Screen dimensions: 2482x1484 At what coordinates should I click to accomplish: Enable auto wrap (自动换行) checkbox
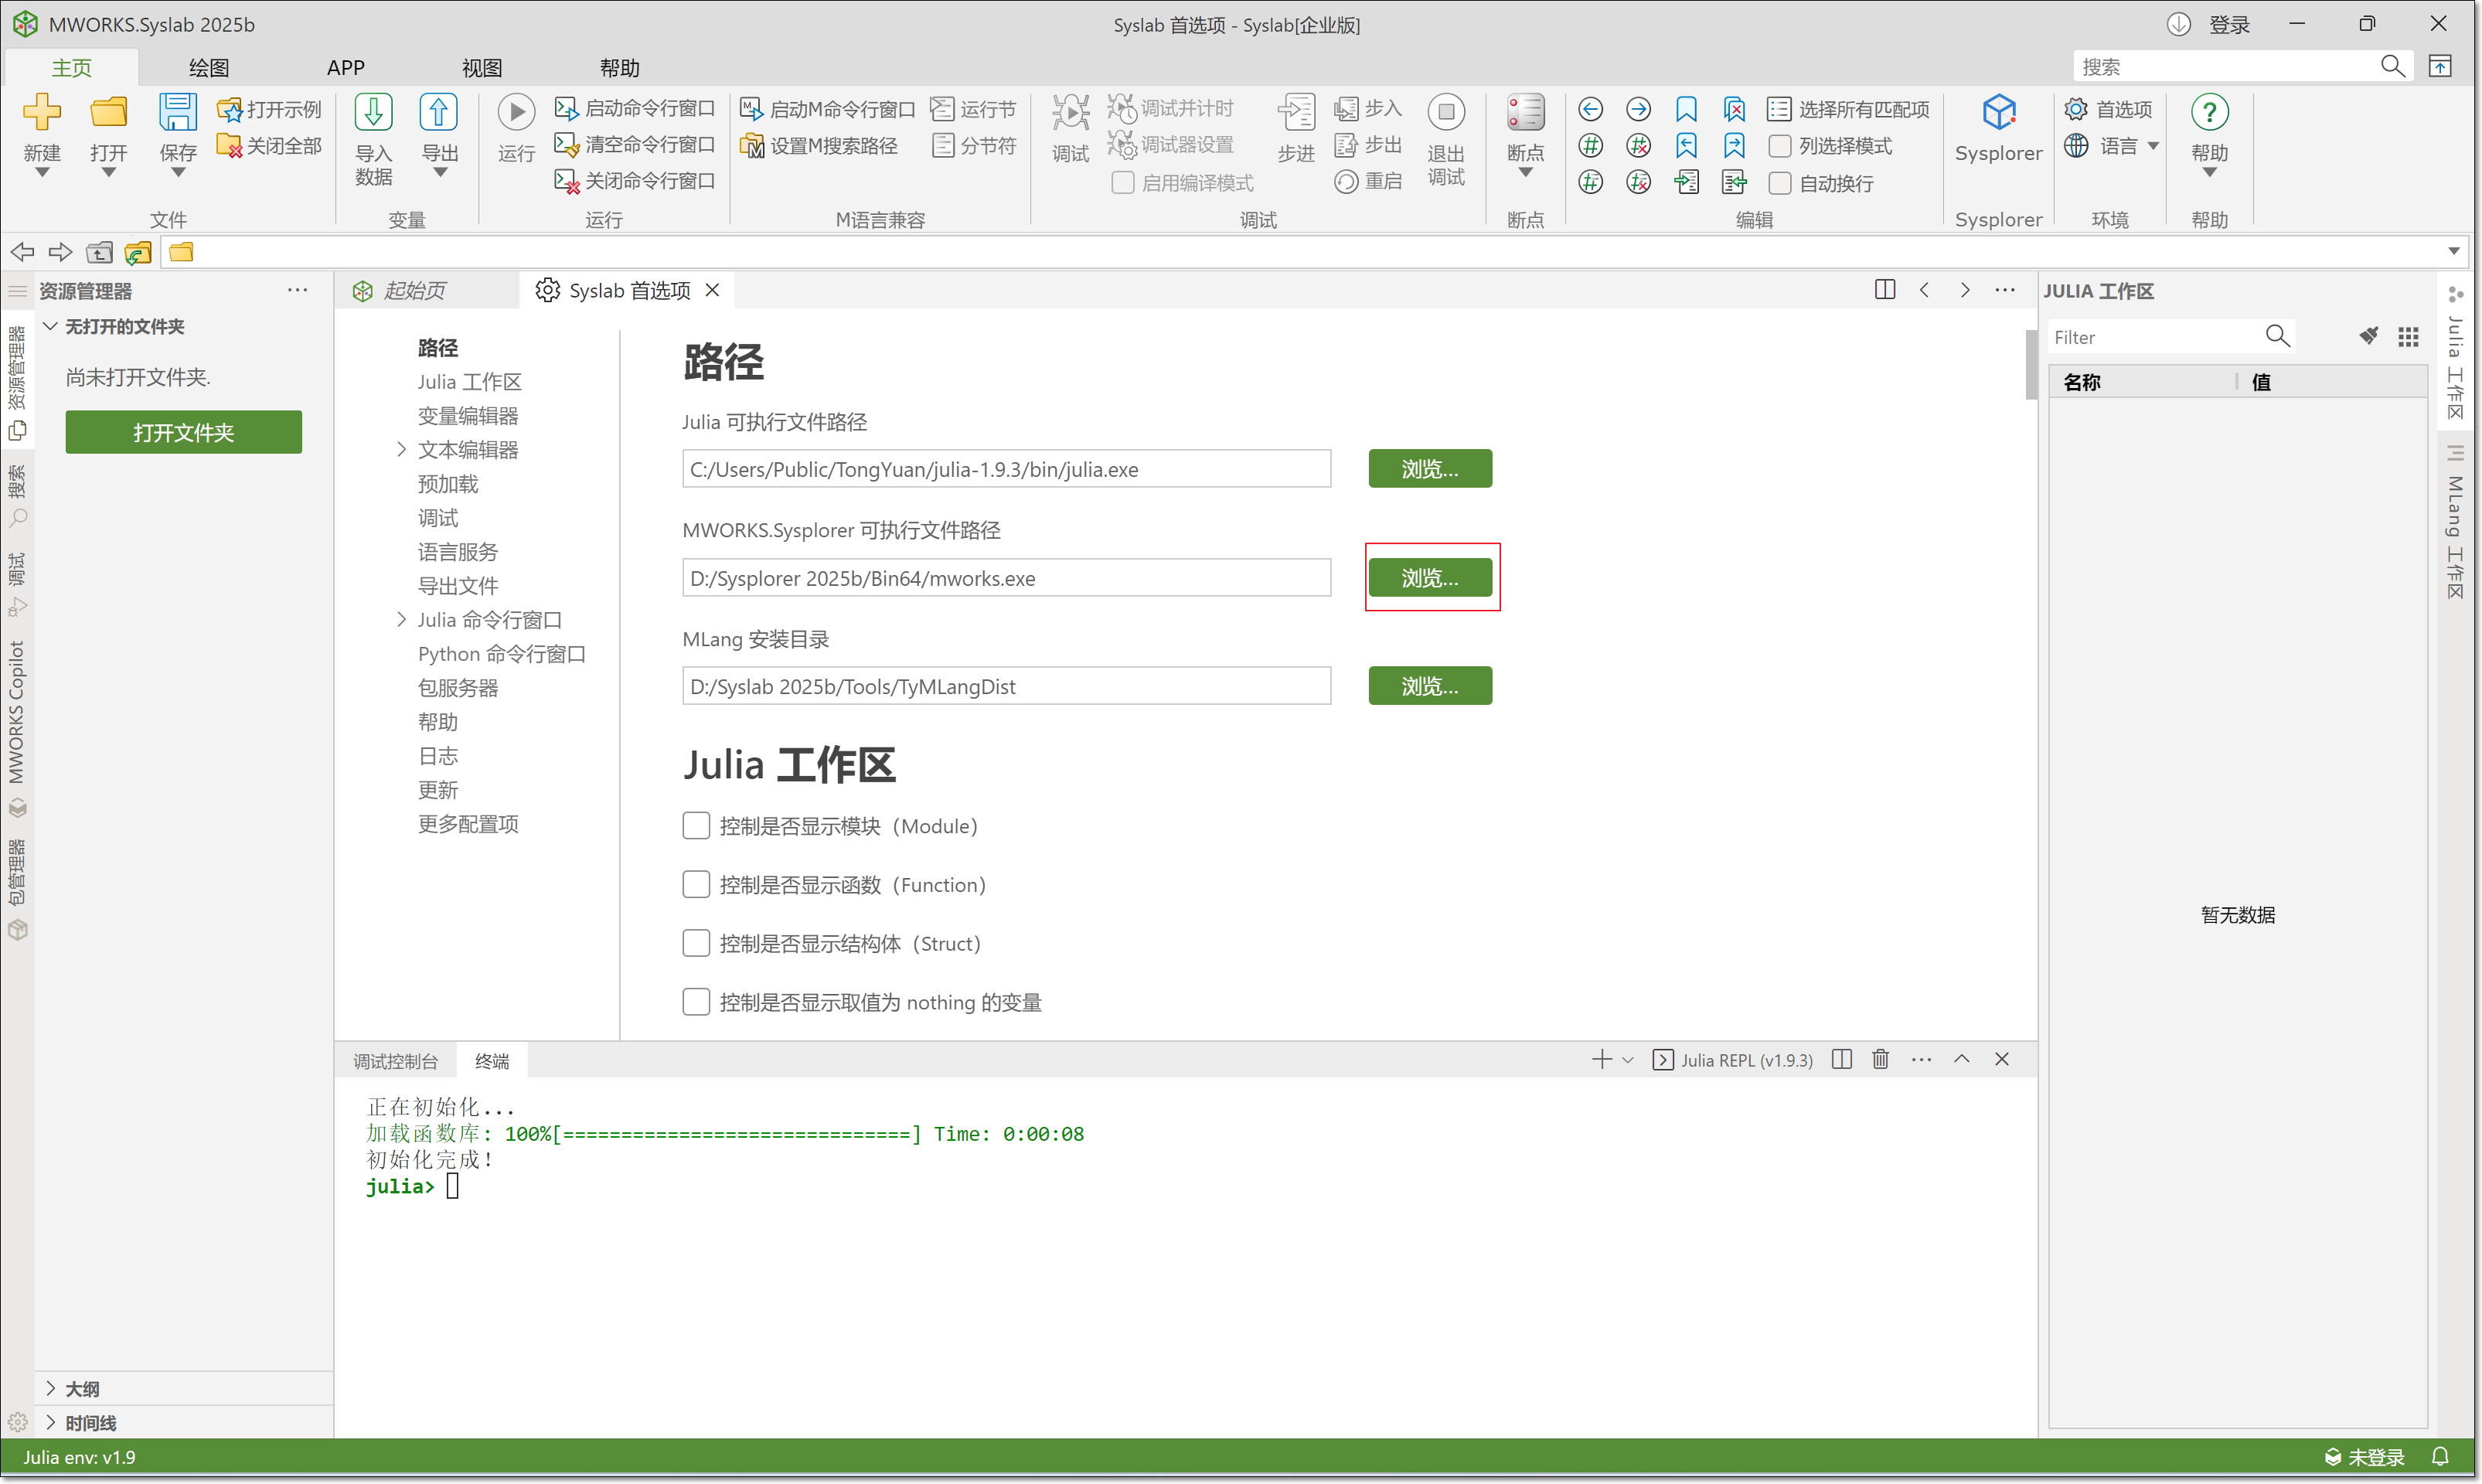pyautogui.click(x=1780, y=183)
